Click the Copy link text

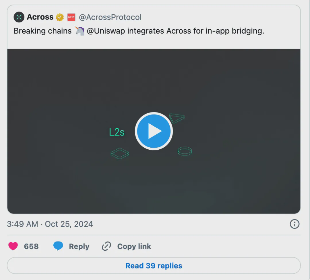click(134, 247)
